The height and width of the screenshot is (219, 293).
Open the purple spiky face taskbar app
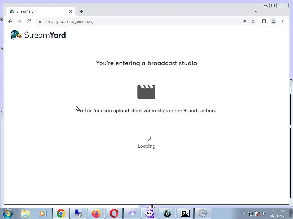149,213
